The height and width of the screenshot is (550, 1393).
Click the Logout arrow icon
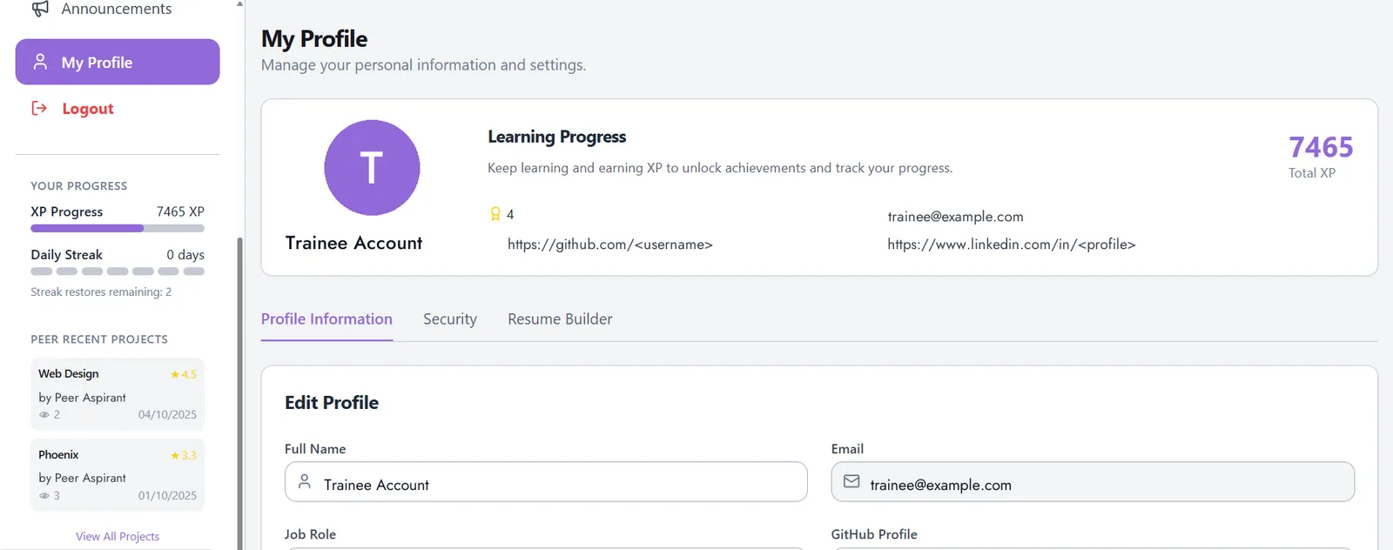pyautogui.click(x=39, y=108)
